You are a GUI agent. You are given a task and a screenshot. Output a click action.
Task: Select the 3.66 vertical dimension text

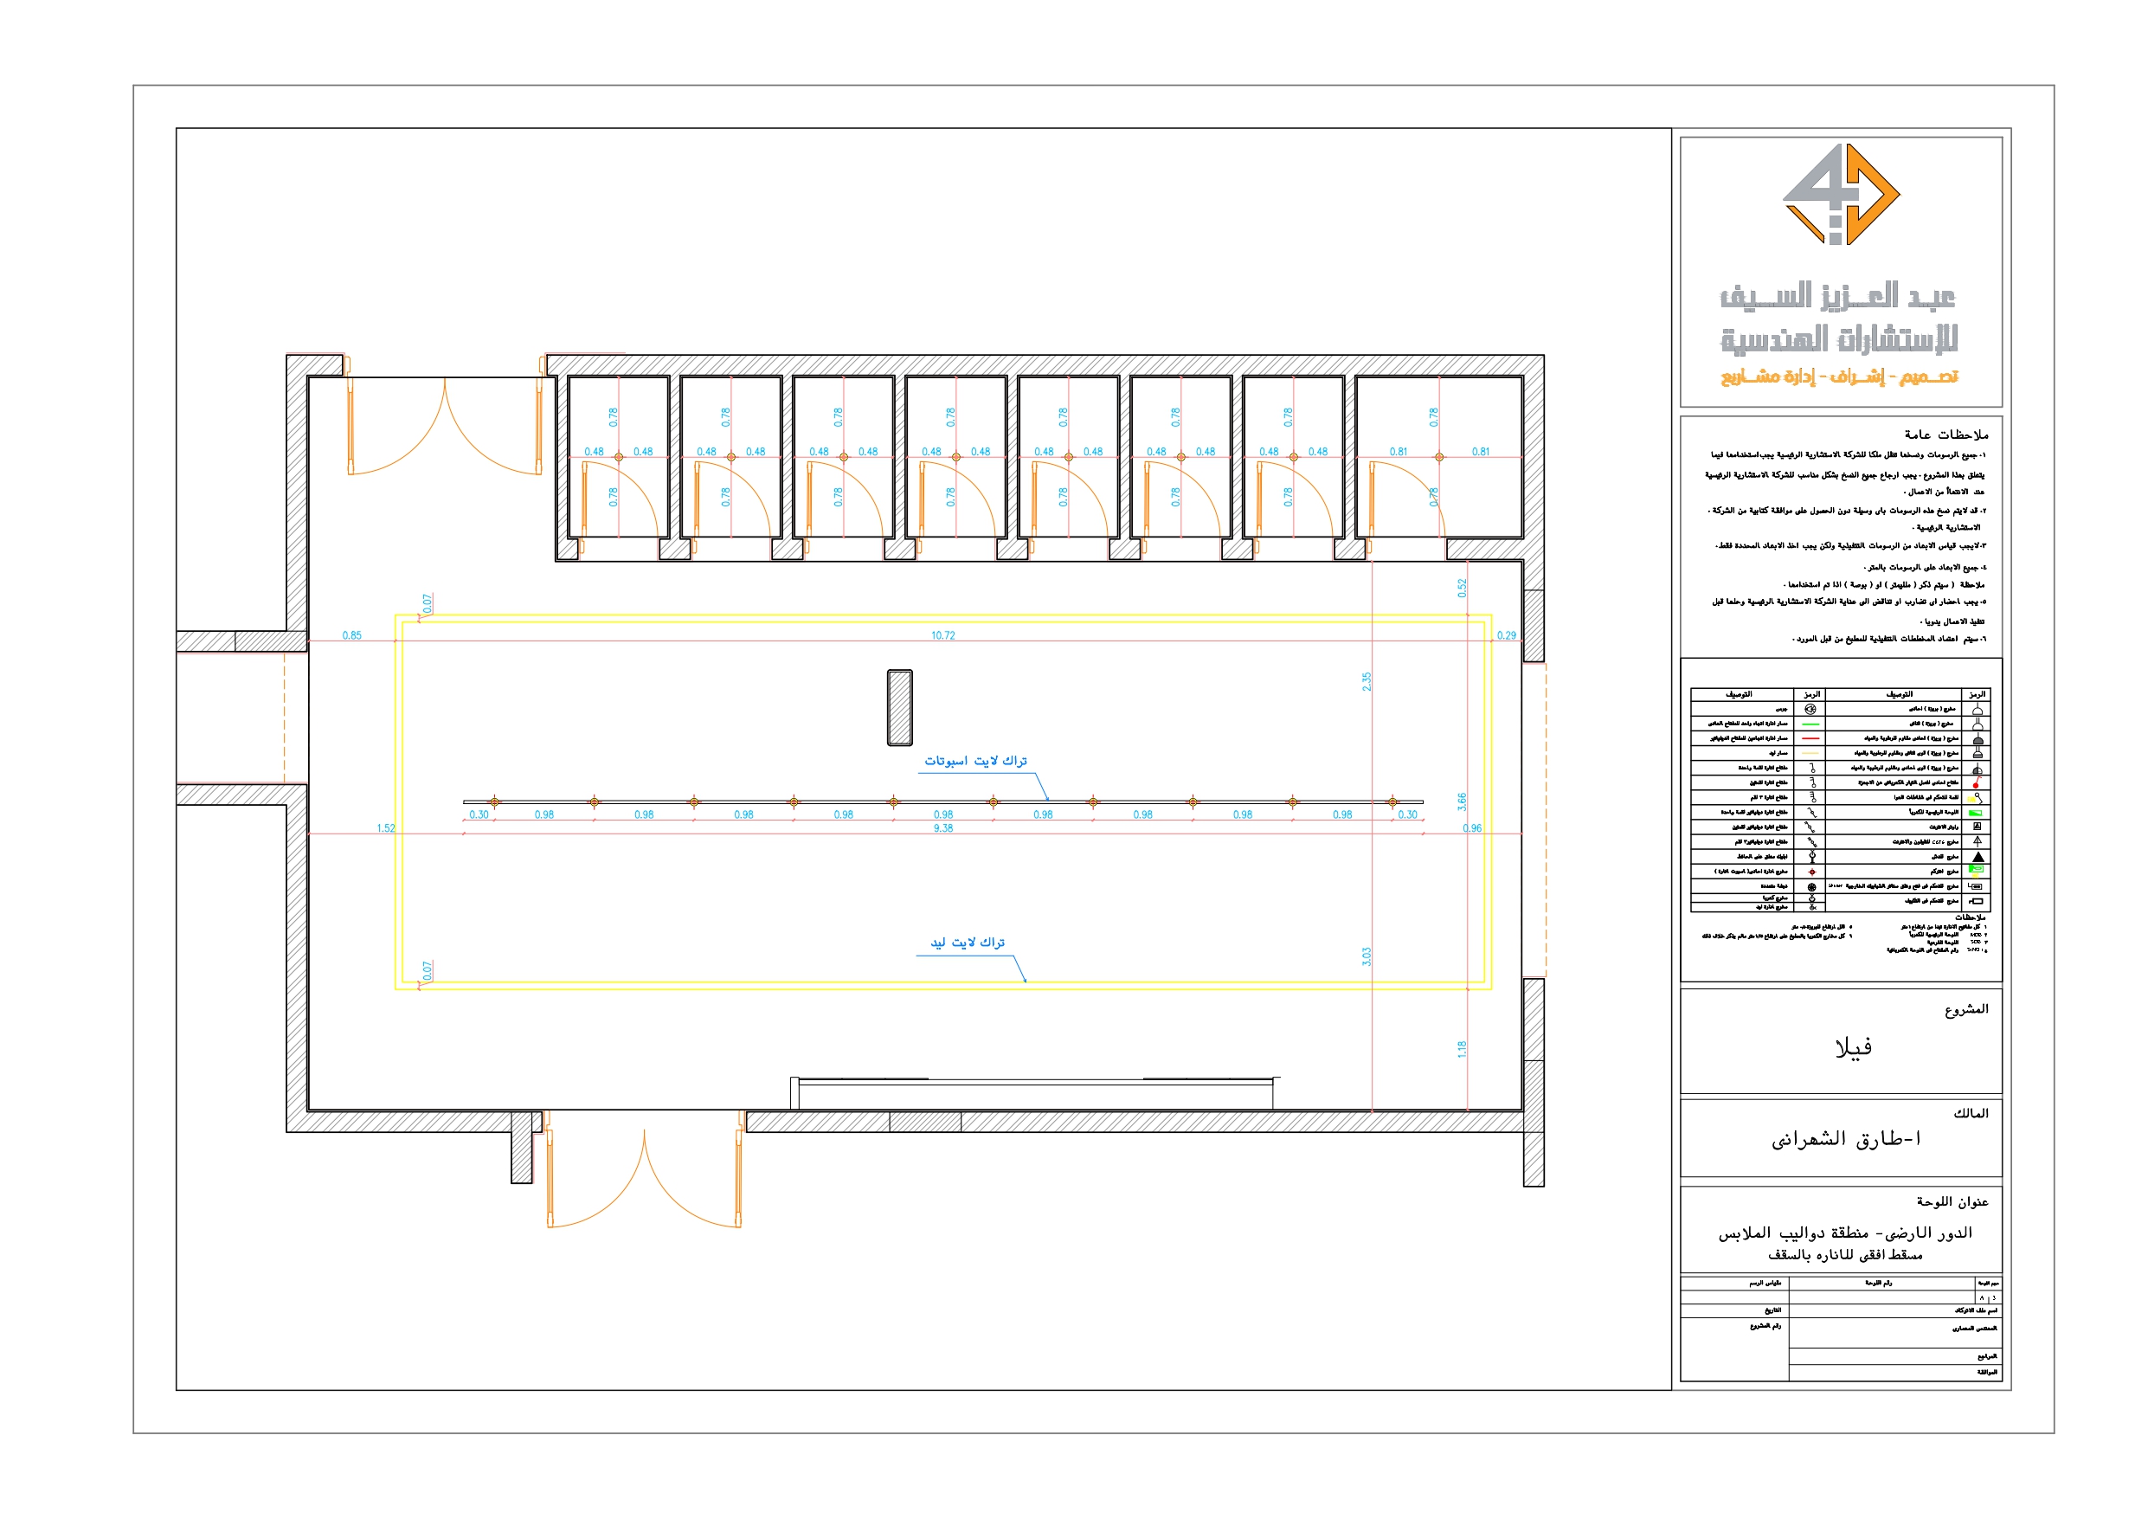pos(1463,802)
